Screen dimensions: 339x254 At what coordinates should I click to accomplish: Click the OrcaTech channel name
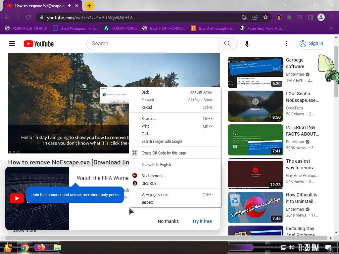pos(294,108)
